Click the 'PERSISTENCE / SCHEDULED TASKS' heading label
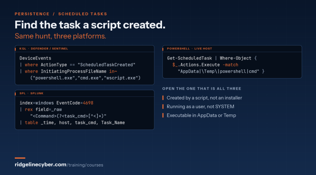Image resolution: width=316 pixels, height=175 pixels. [61, 14]
